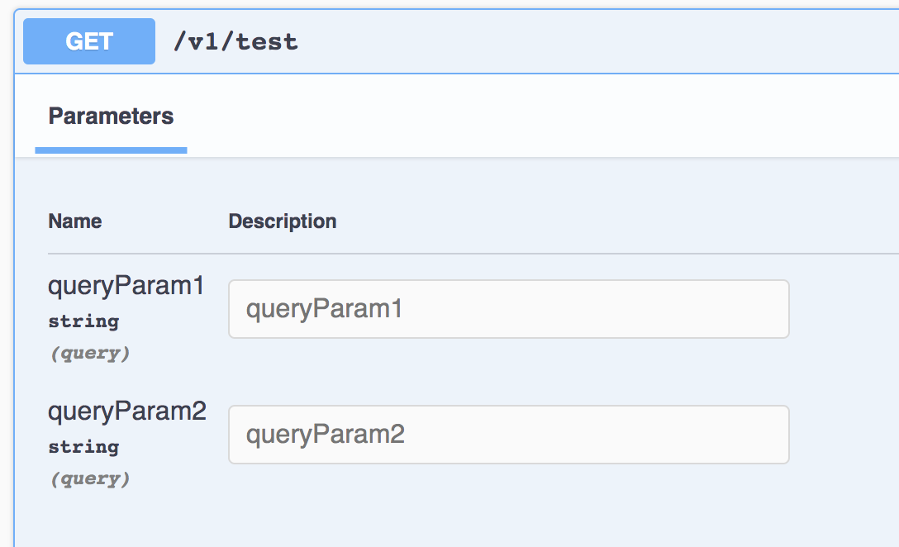
Task: Click inside the queryParam1 input field
Action: pos(507,309)
